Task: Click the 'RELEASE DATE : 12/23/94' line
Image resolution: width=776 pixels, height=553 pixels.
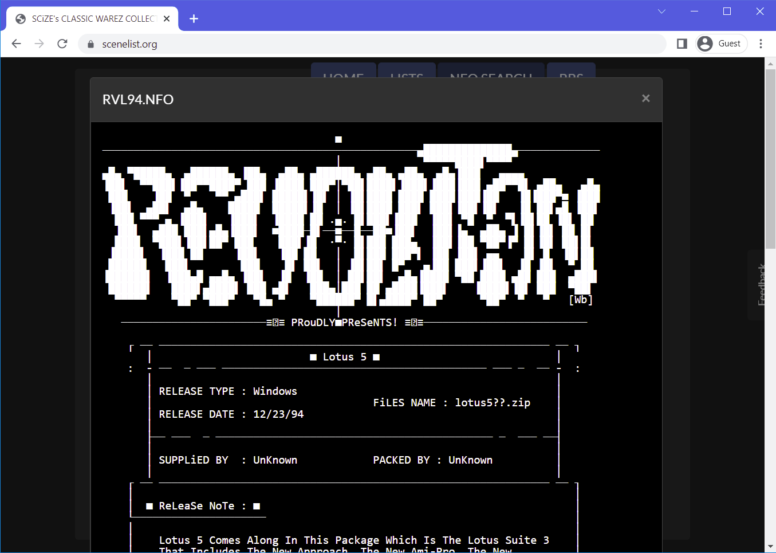Action: pyautogui.click(x=231, y=414)
